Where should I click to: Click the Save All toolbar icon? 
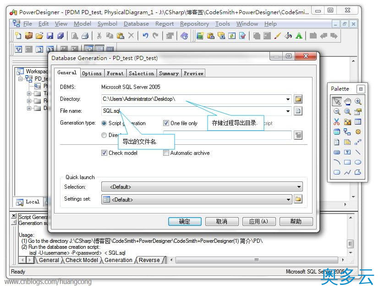60,36
